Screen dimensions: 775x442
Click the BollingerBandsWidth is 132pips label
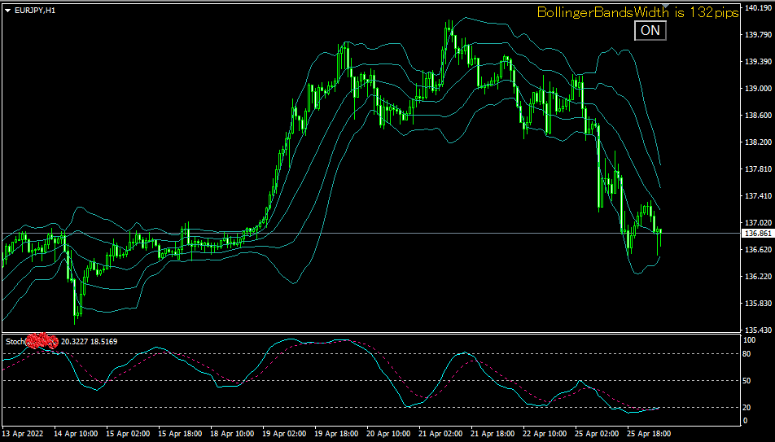pos(637,13)
